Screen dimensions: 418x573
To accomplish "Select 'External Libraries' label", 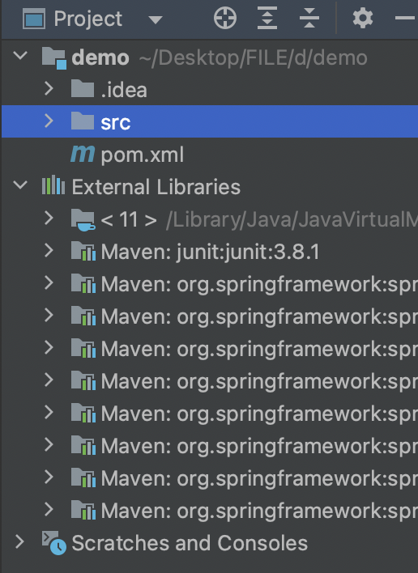I will click(156, 187).
